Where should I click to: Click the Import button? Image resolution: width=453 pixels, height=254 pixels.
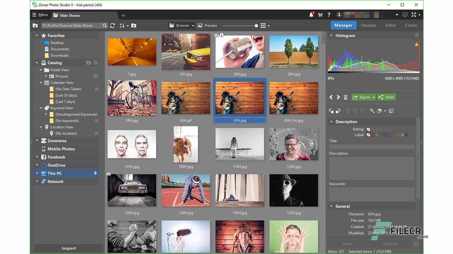(69, 248)
